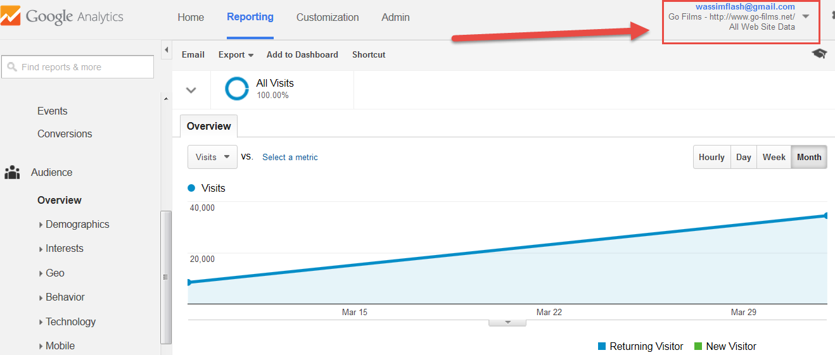Collapse the left sidebar with the arrow handle

click(x=167, y=49)
